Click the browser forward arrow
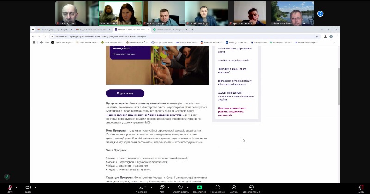Viewport: 370px width, 194px height. point(39,36)
